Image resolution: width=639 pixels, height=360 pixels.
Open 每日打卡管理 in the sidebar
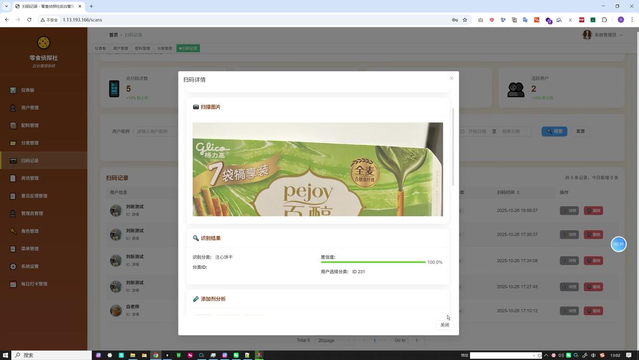(43, 284)
